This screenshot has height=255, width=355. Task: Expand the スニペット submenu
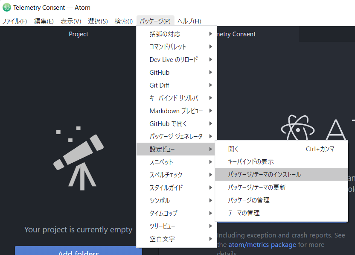[176, 162]
